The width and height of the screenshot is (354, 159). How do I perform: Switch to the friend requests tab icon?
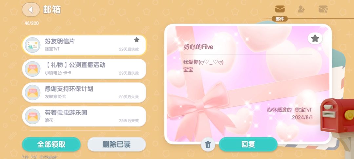pyautogui.click(x=301, y=9)
